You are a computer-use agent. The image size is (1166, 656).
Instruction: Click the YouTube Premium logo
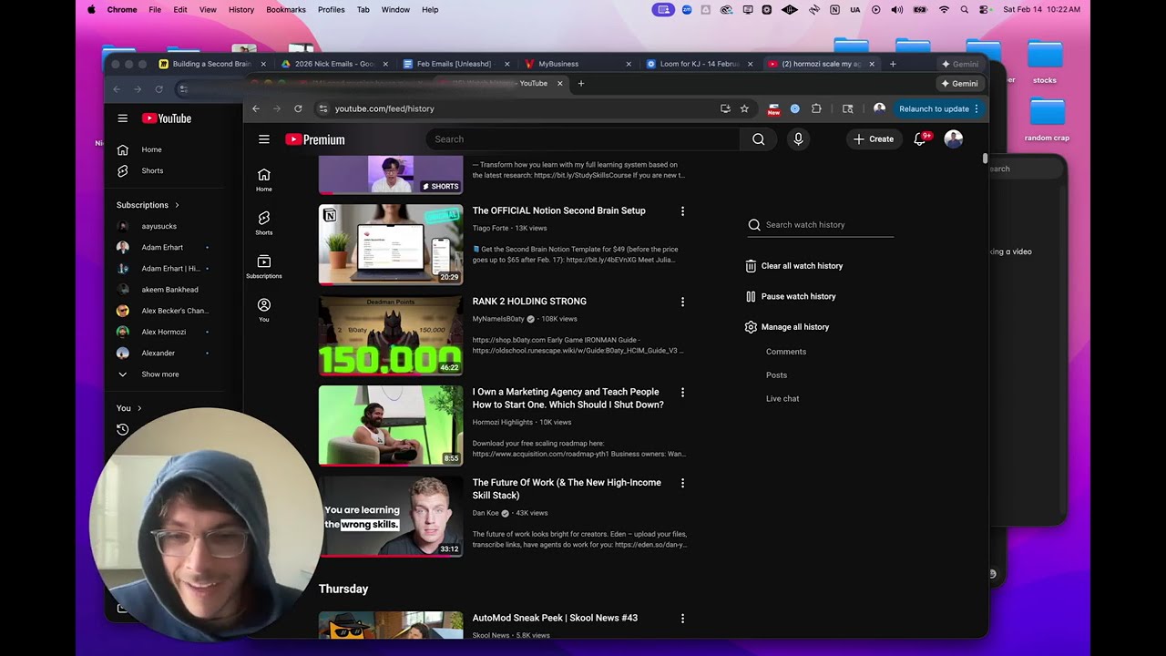pyautogui.click(x=315, y=139)
